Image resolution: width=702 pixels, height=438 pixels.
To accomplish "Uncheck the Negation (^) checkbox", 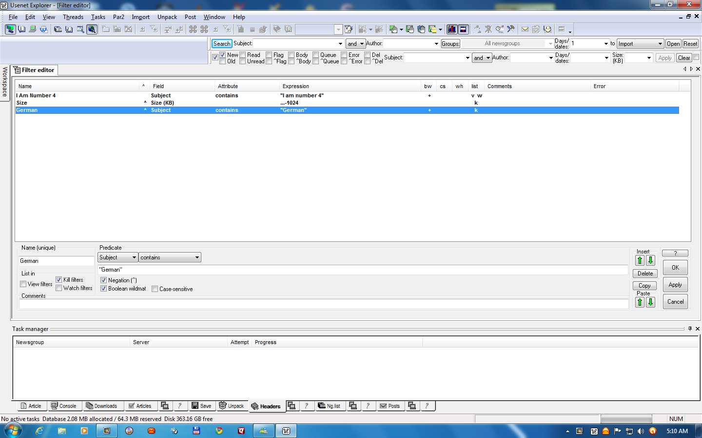I will tap(103, 280).
